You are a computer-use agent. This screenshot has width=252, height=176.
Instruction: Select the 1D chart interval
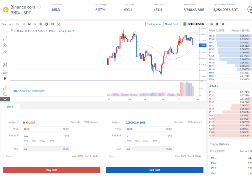coord(24,24)
